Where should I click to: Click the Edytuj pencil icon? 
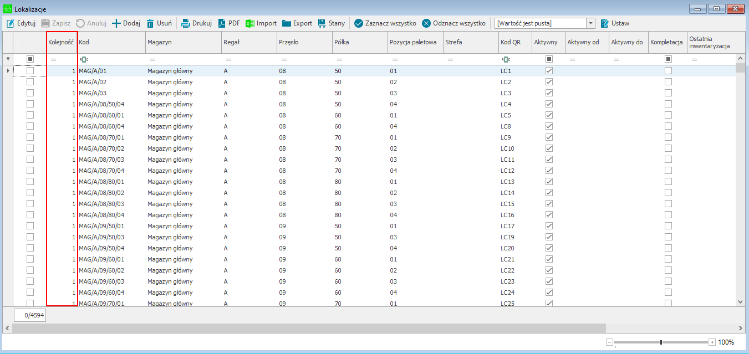[x=10, y=23]
